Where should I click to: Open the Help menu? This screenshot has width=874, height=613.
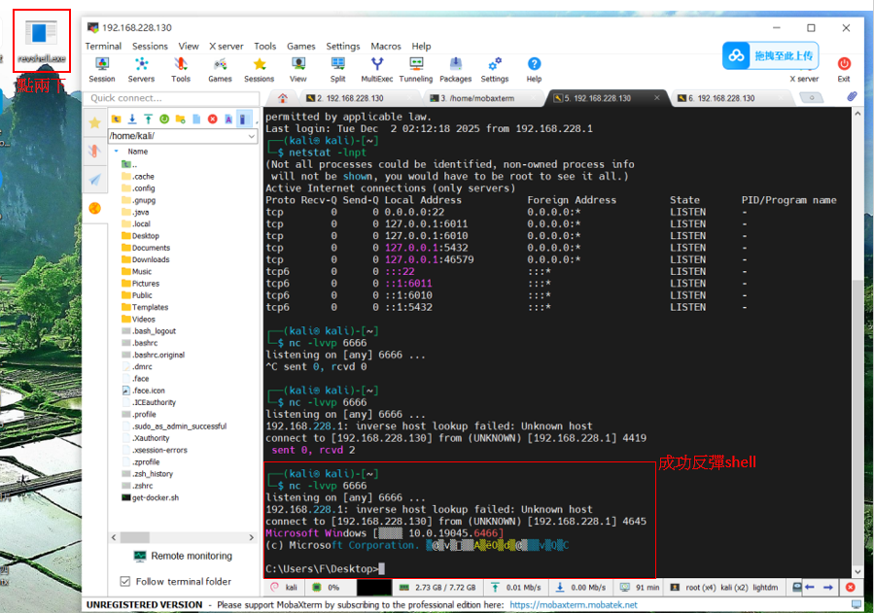pos(421,47)
